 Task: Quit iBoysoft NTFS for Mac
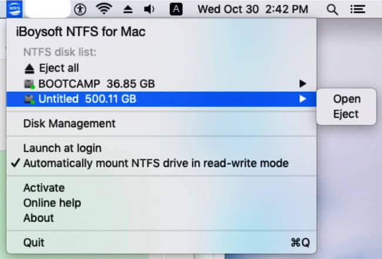point(34,242)
